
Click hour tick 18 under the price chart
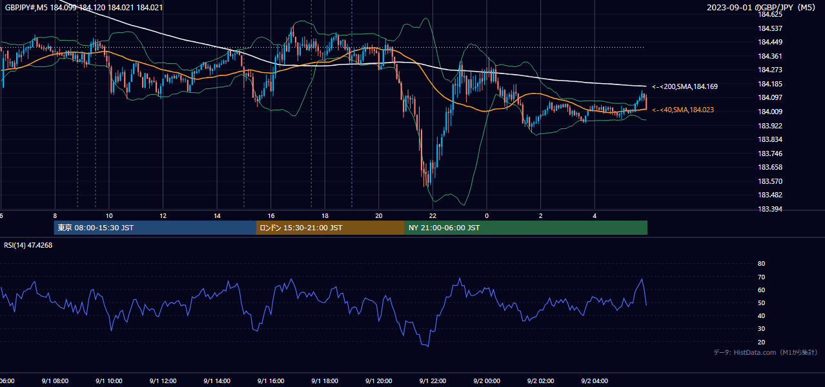pos(325,215)
